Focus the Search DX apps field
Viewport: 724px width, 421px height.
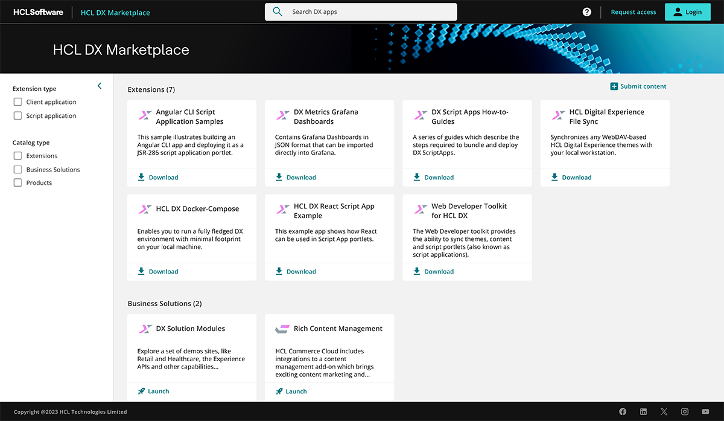(x=368, y=12)
